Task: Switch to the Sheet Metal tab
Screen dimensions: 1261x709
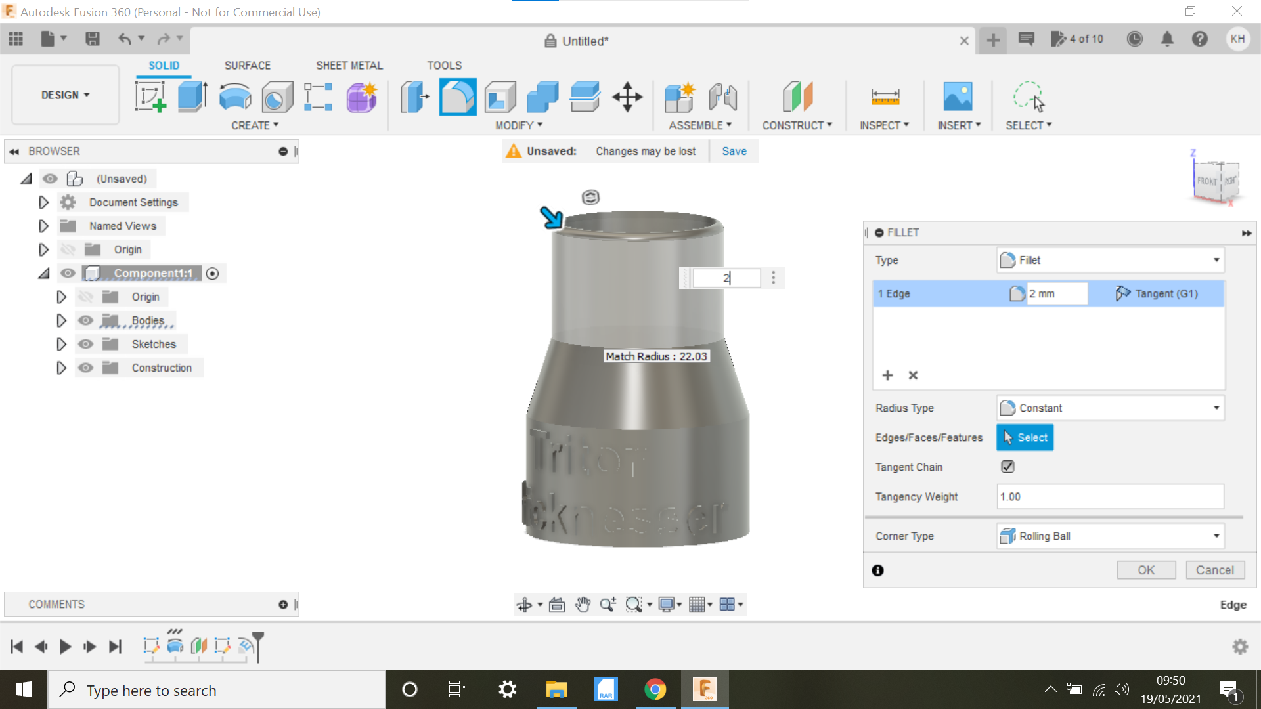Action: 349,65
